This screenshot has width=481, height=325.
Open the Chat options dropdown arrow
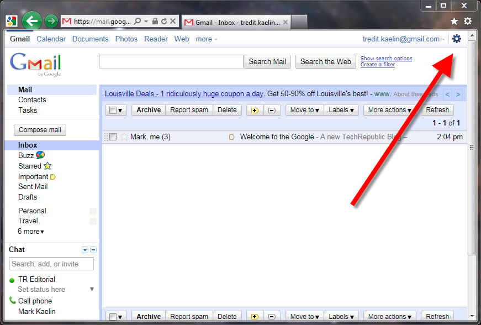tap(85, 250)
